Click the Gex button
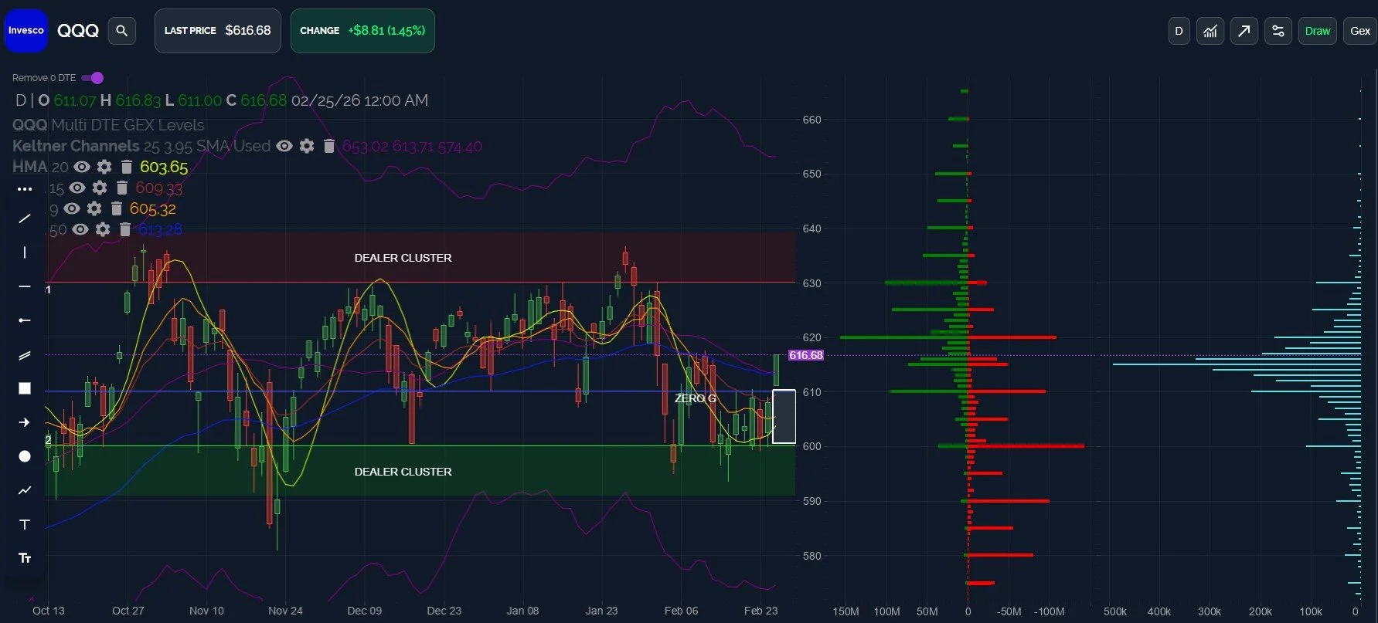 click(x=1359, y=31)
